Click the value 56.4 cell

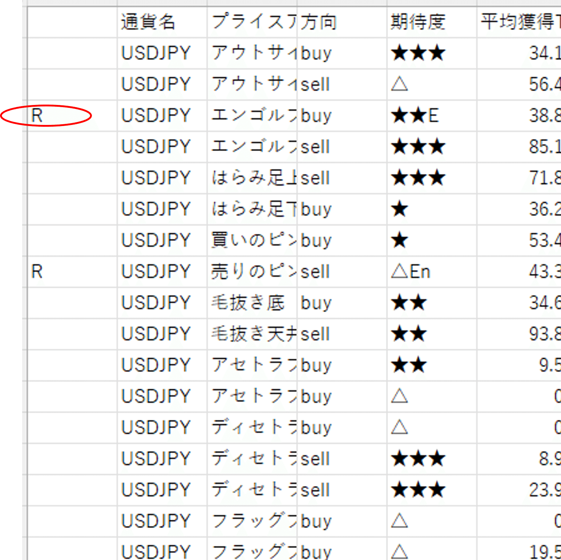[x=519, y=85]
